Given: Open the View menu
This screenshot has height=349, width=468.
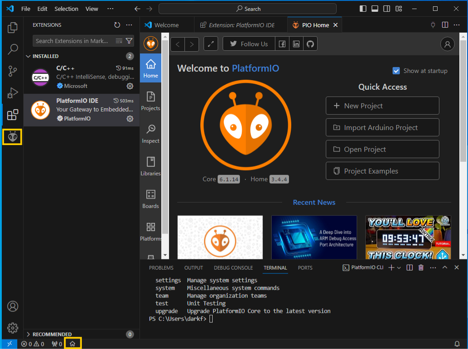Looking at the screenshot, I should [92, 9].
